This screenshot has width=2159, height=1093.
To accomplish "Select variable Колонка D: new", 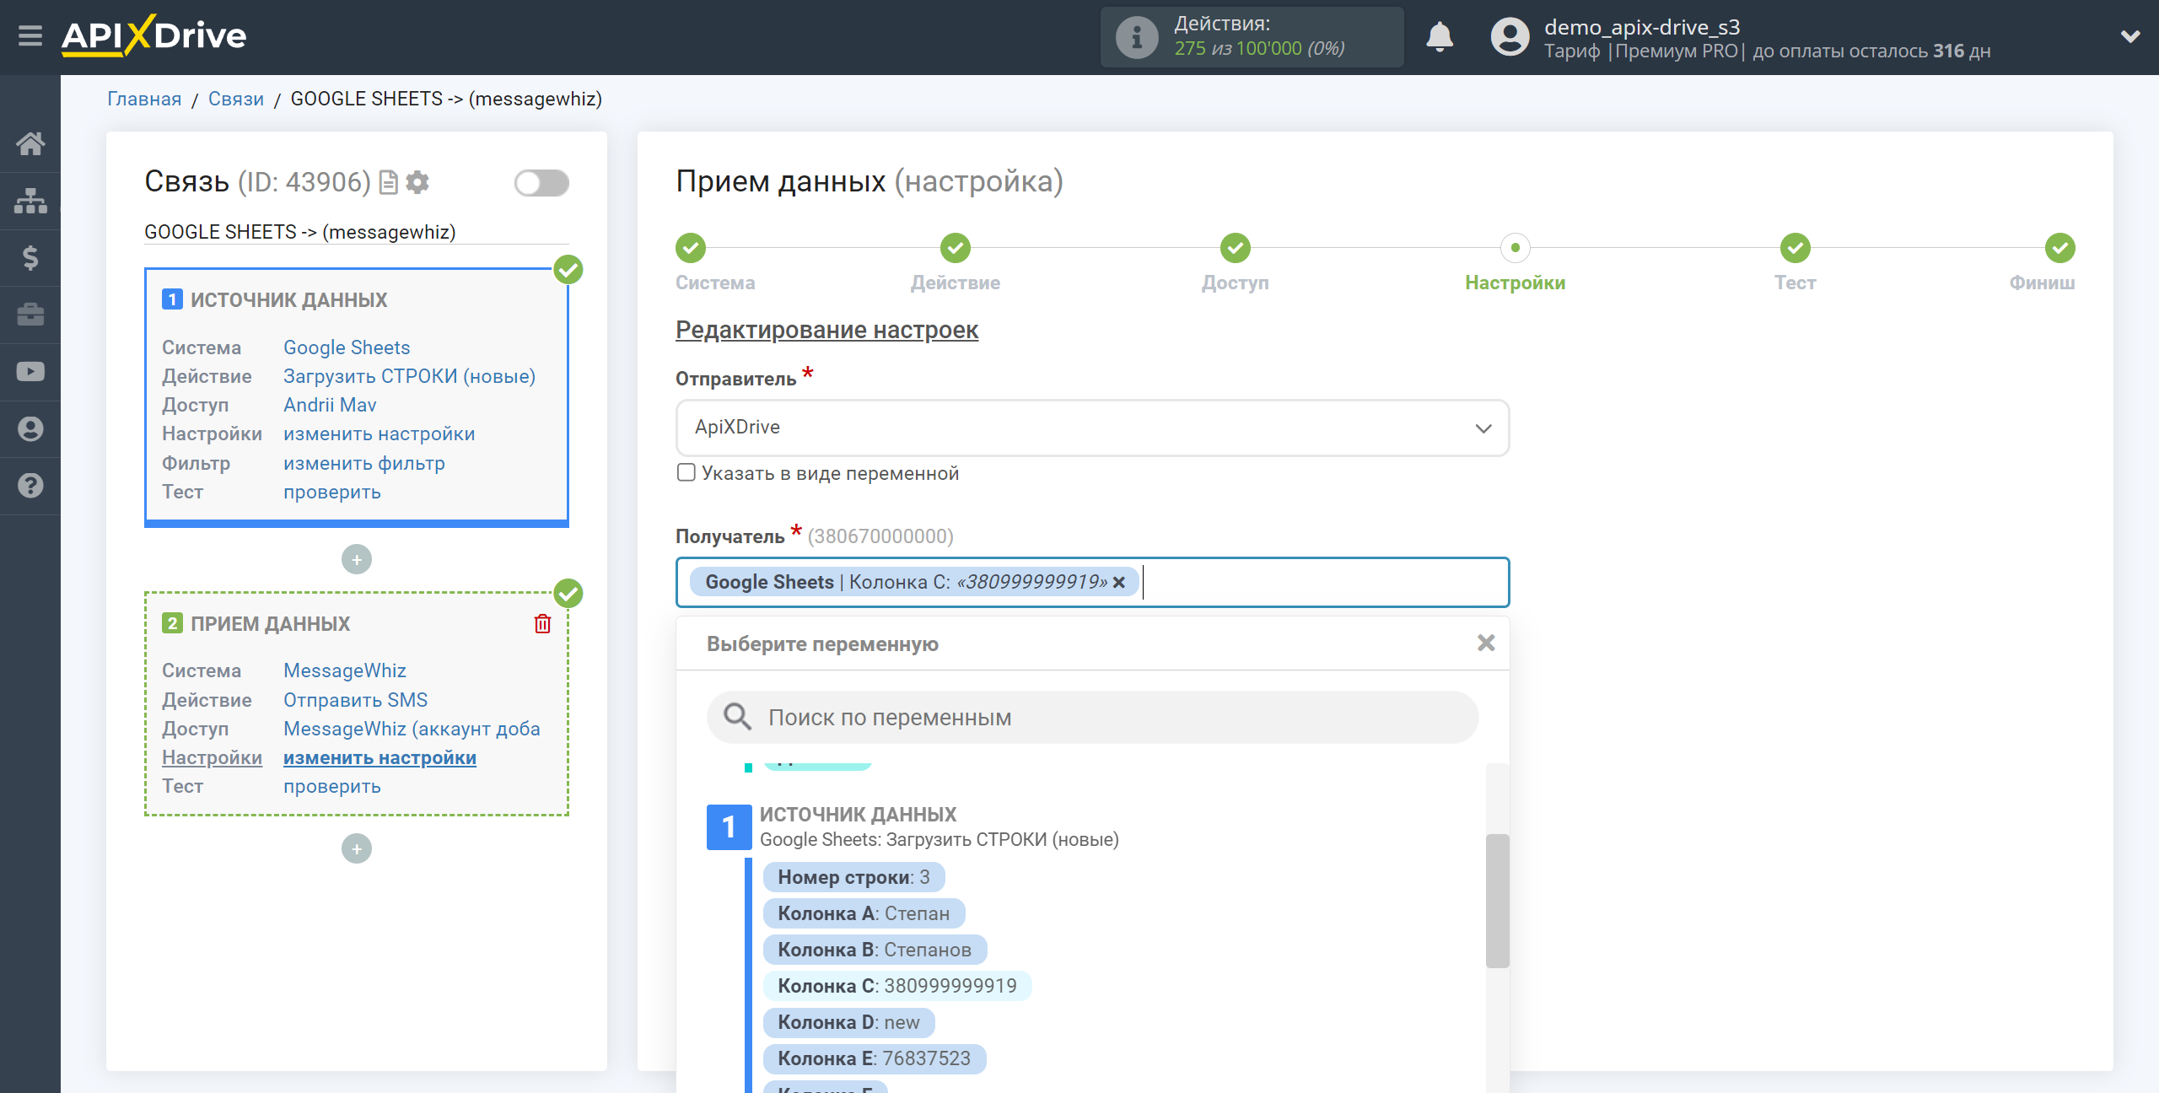I will [848, 1022].
